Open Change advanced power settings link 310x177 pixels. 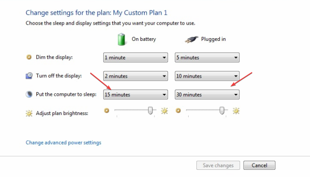tap(63, 142)
